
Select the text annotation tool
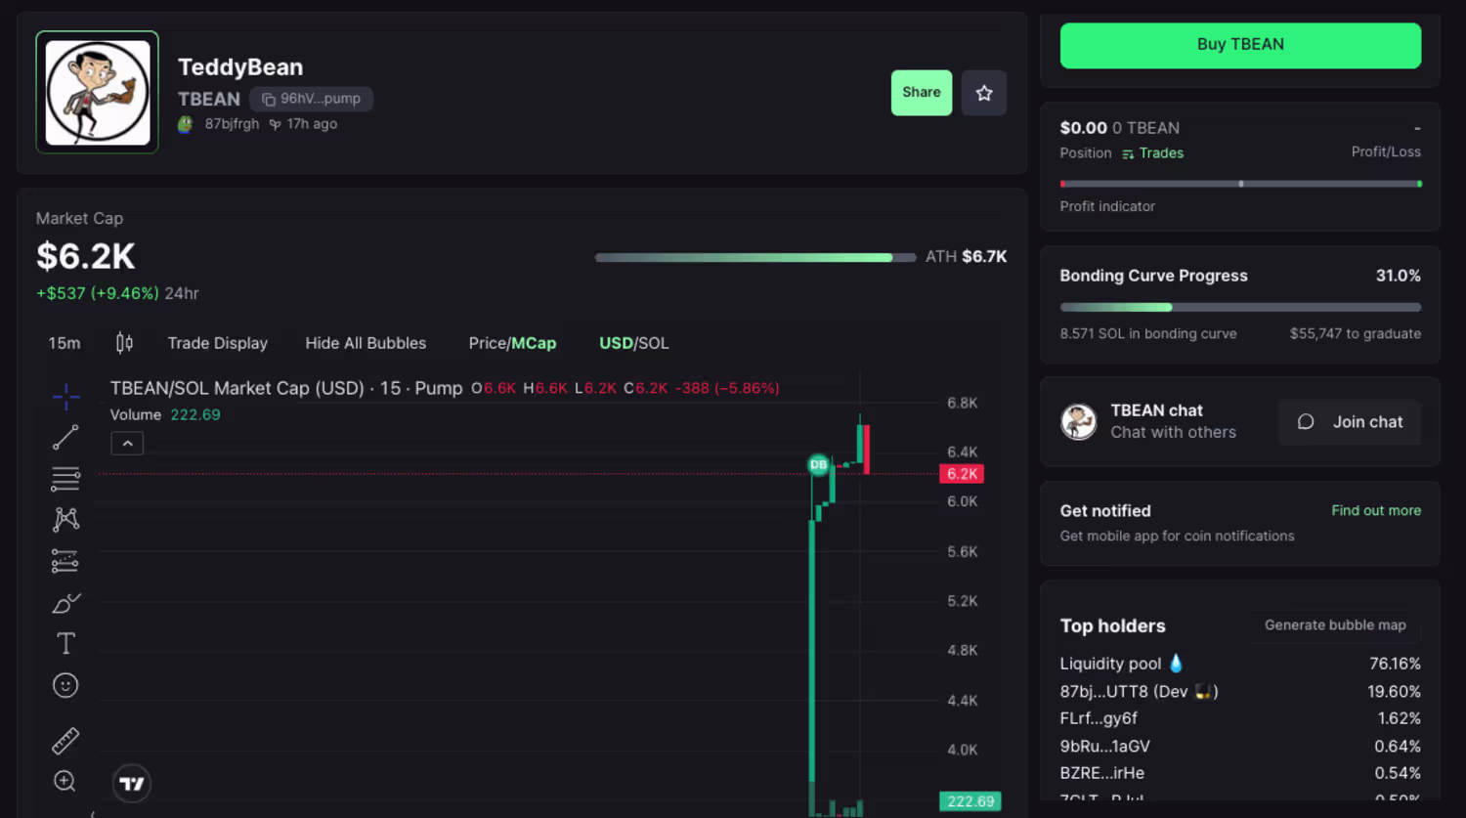click(65, 643)
